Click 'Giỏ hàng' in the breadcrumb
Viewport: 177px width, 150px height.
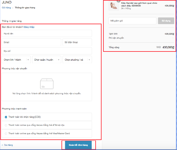pos(6,8)
